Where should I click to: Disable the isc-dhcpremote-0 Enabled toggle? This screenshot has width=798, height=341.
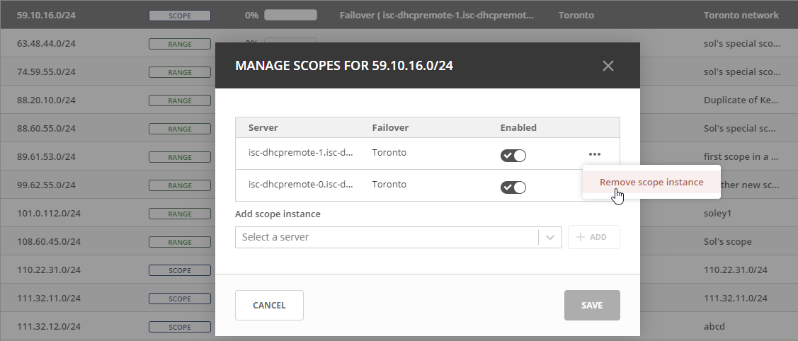click(513, 187)
